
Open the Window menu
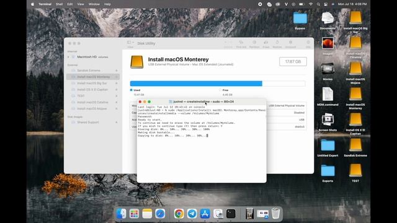coord(94,4)
